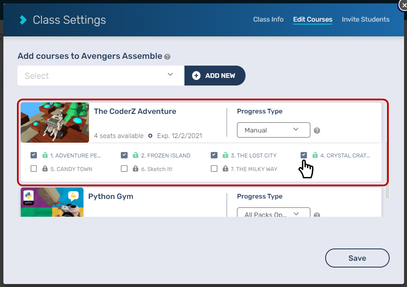Switch to the Class Info tab
The image size is (407, 287).
tap(268, 19)
